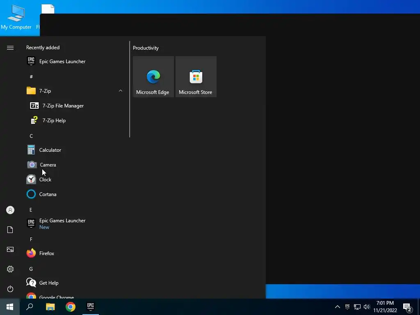
Task: Launch Calculator app
Action: click(x=75, y=150)
